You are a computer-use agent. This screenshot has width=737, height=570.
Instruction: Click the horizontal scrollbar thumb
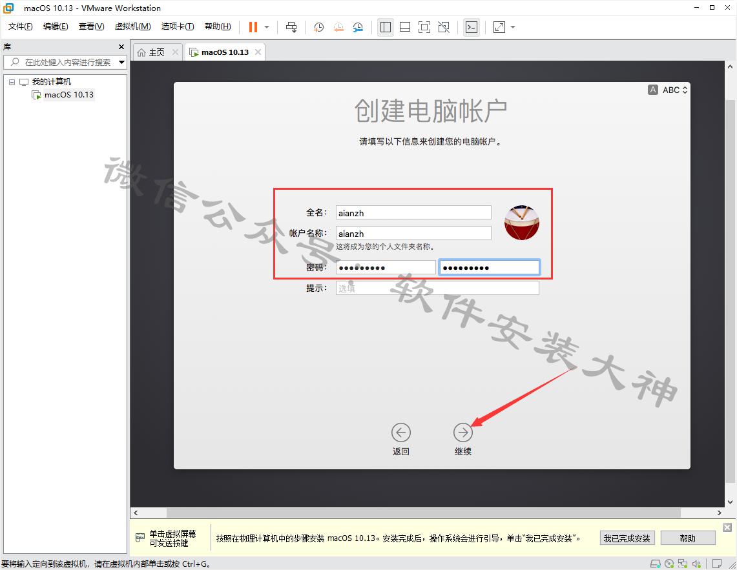tap(424, 513)
